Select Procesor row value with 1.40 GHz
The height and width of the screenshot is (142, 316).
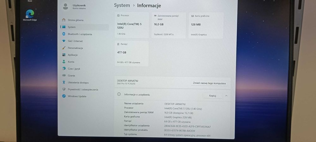coord(183,109)
